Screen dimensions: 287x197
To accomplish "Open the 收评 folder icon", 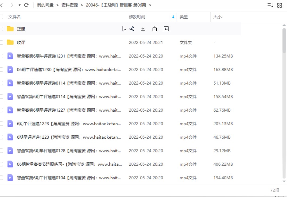I will 10,42.
